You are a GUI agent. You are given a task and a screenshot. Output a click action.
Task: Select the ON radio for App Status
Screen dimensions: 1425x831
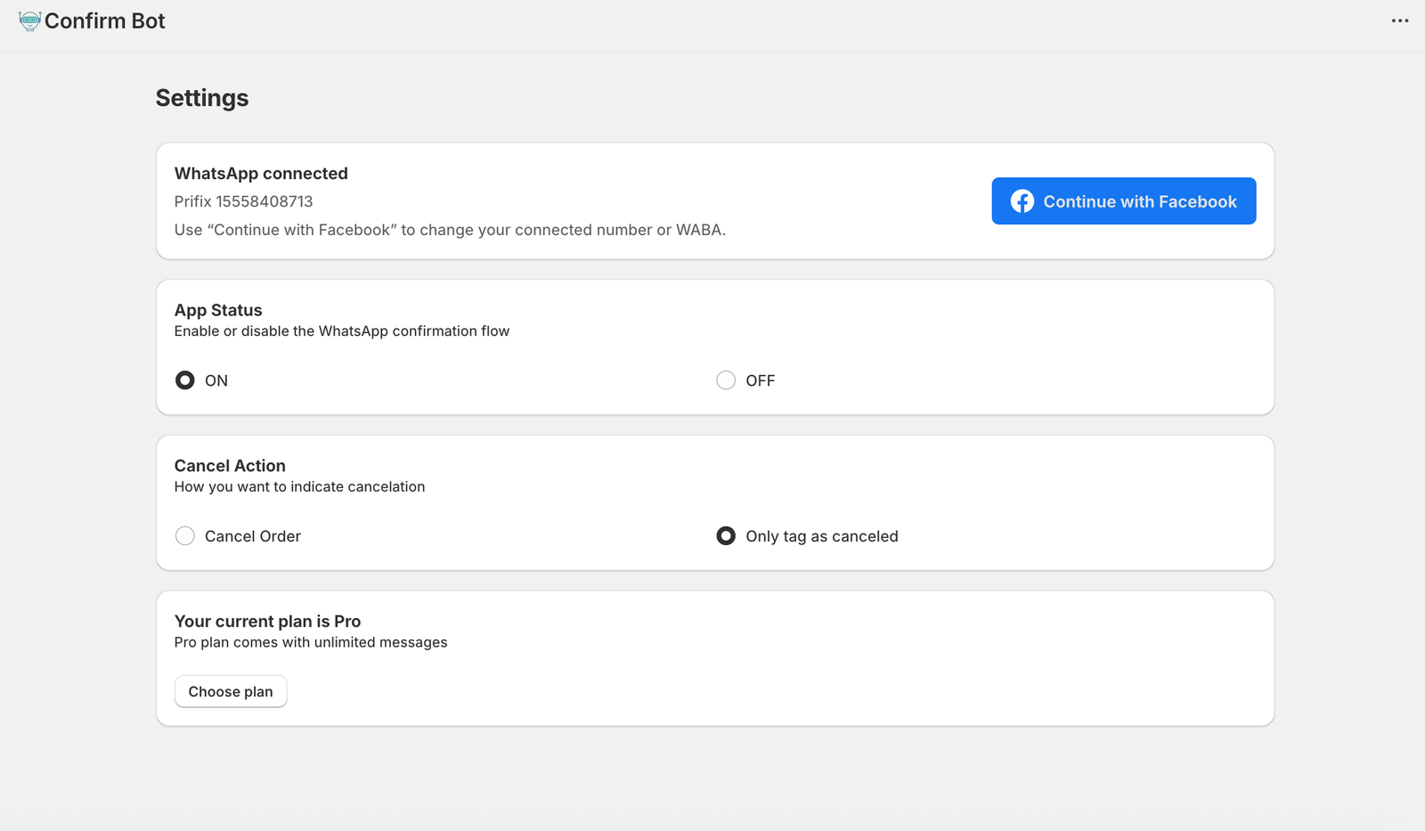point(184,380)
